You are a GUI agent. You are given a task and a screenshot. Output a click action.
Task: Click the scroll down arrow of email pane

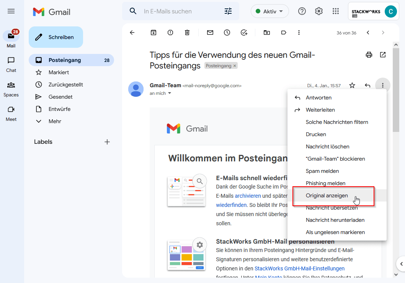pos(396,275)
